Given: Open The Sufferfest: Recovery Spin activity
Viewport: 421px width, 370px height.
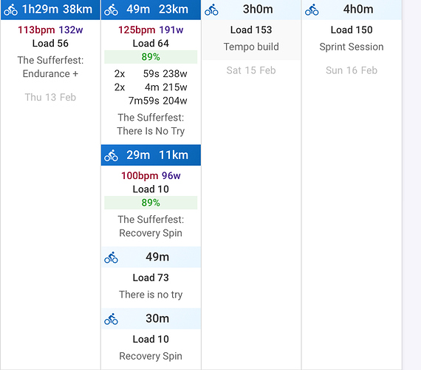Looking at the screenshot, I should (x=151, y=226).
